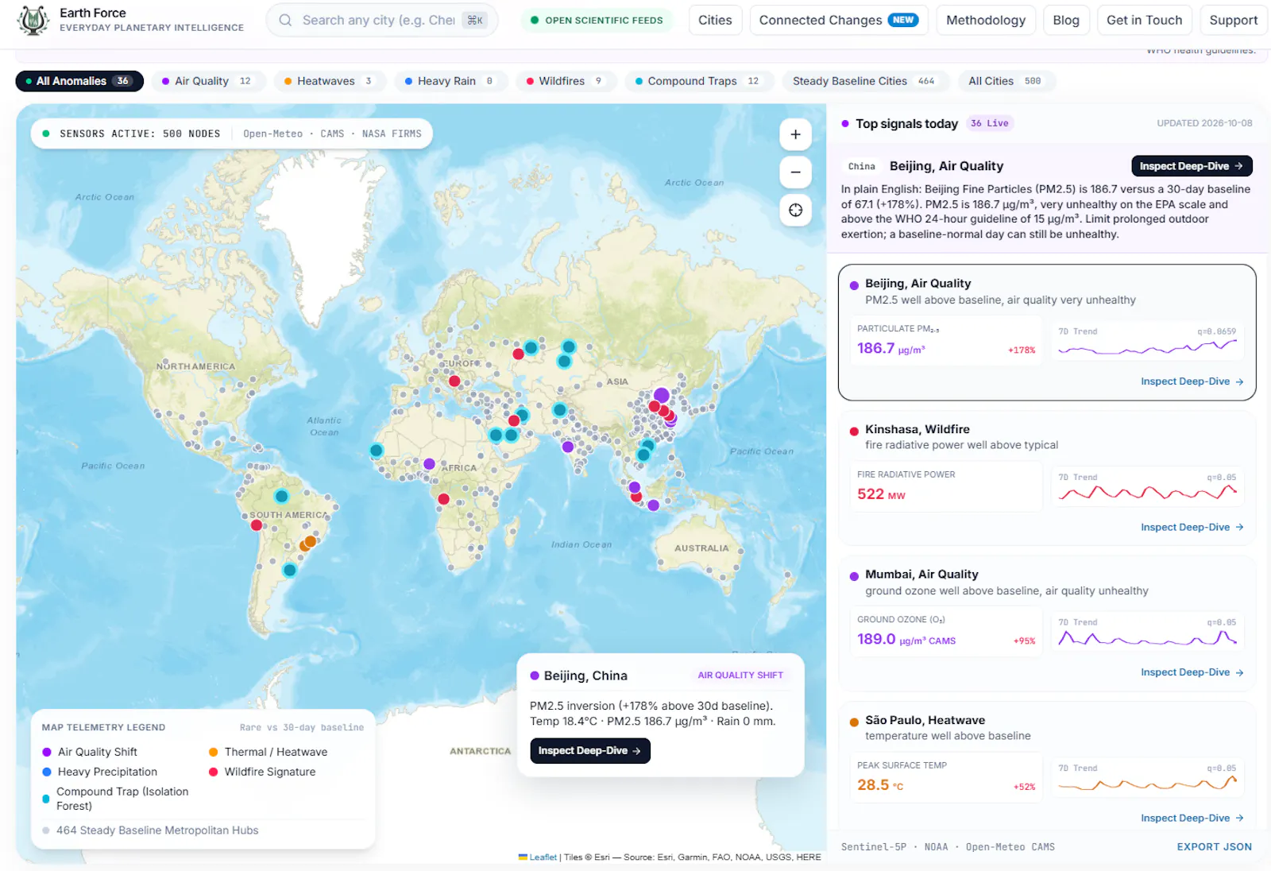Filter by Heatwaves anomalies
The height and width of the screenshot is (871, 1271).
coord(330,81)
